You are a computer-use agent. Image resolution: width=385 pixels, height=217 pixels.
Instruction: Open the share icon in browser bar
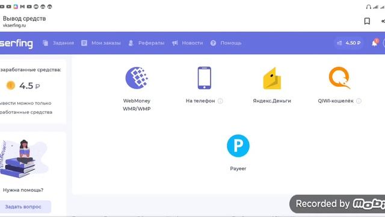(x=383, y=21)
